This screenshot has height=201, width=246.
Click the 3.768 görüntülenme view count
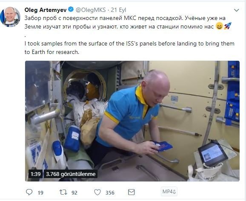[71, 174]
